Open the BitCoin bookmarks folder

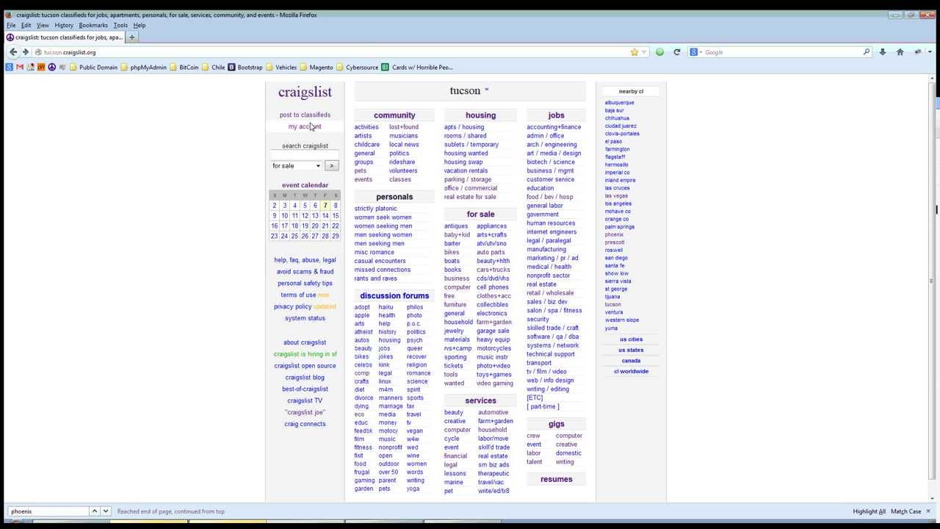point(184,67)
